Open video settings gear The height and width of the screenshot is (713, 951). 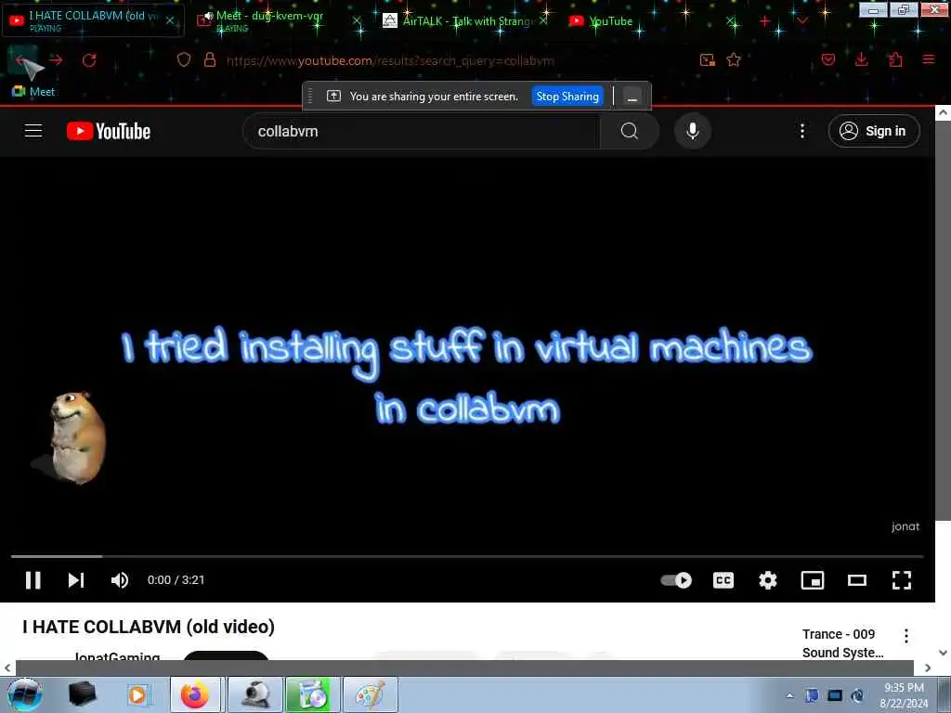768,580
